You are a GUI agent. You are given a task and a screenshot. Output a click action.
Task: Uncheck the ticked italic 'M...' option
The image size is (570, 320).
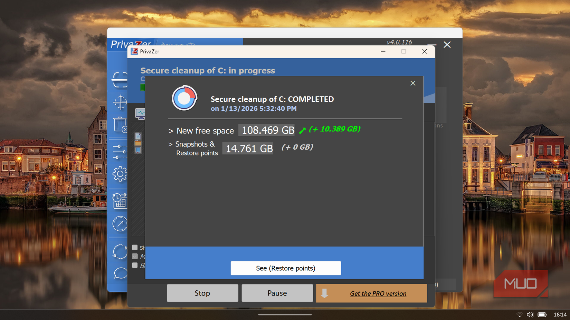(135, 256)
